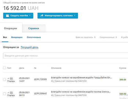The height and width of the screenshot is (99, 128).
Task: Open the Сохраненные filter
Action: point(108,37)
